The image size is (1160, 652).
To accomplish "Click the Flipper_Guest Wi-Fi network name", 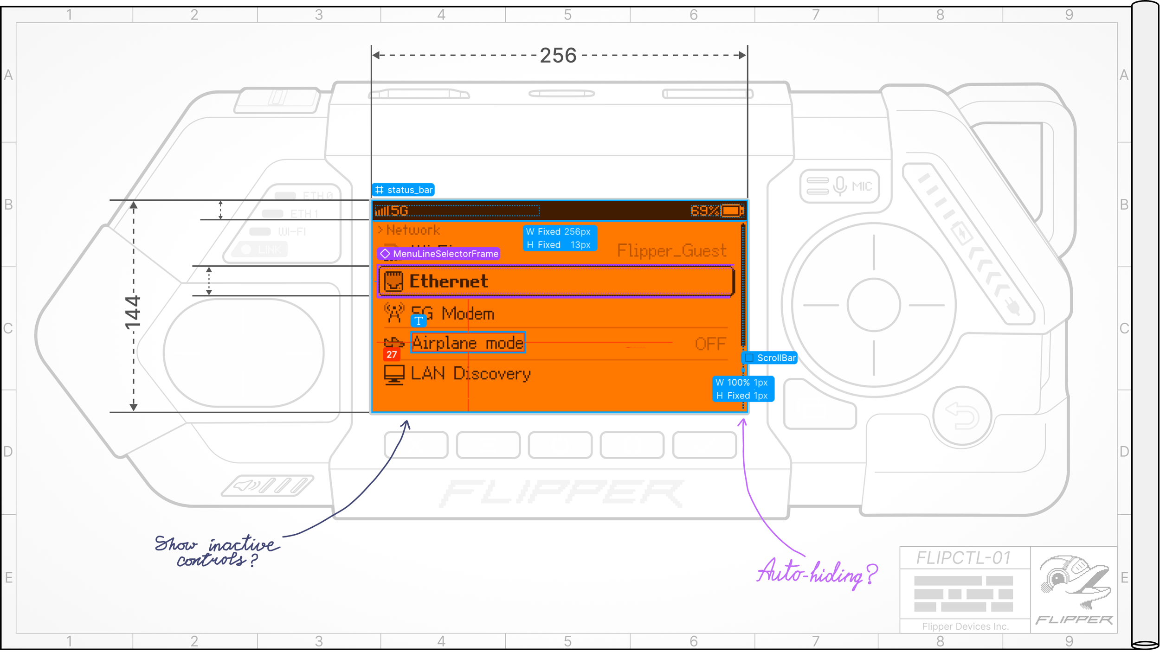I will click(672, 251).
